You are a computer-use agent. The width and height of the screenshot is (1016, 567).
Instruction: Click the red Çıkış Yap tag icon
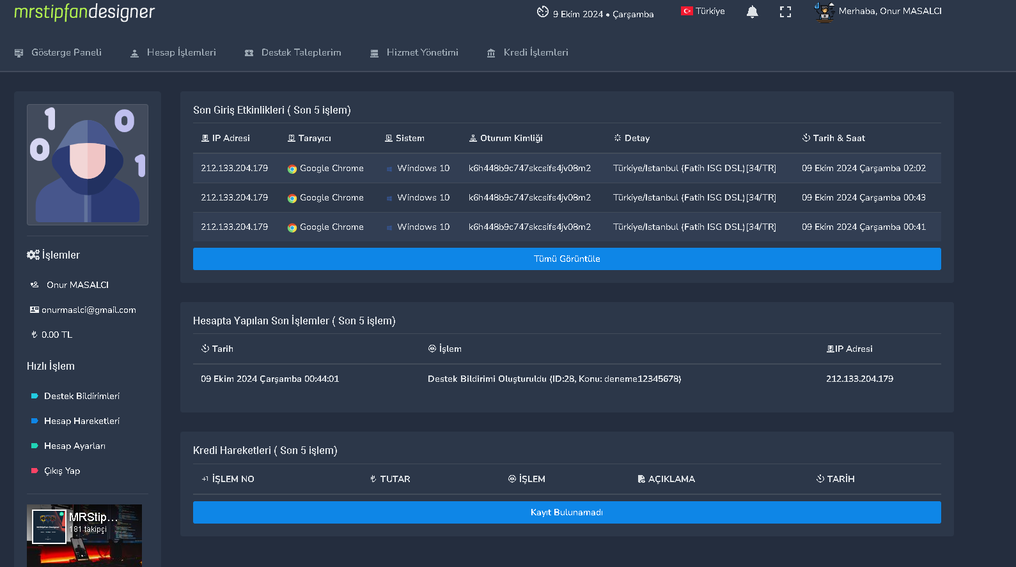[35, 471]
